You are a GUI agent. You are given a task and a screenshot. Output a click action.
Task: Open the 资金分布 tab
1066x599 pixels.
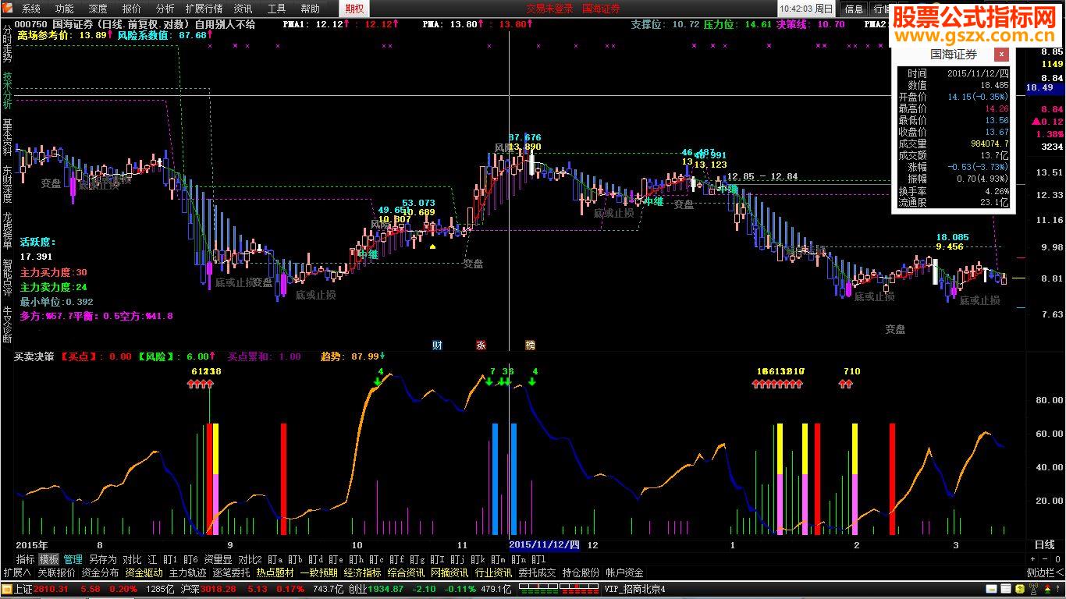click(101, 572)
